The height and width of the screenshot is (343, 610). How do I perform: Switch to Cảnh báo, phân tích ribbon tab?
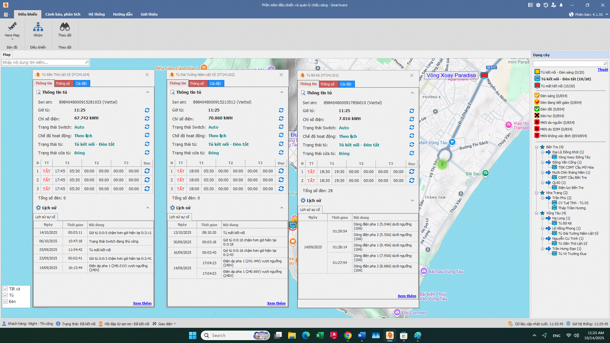(x=63, y=14)
